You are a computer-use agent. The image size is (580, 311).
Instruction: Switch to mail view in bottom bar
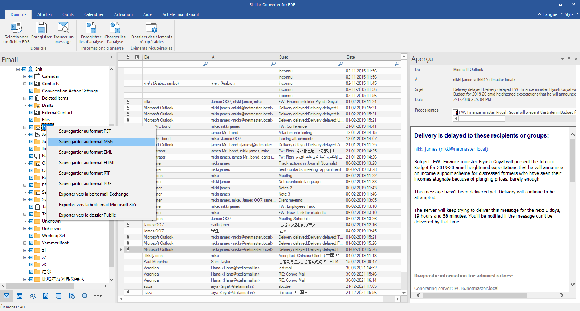(7, 296)
